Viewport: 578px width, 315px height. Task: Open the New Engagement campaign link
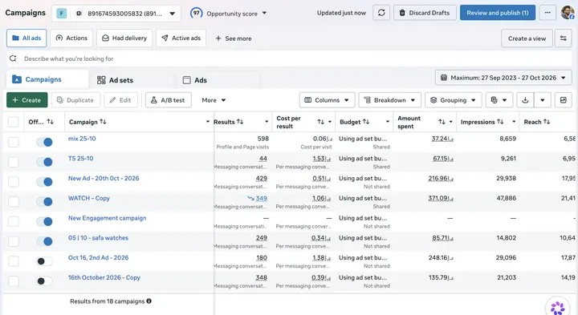coord(108,218)
